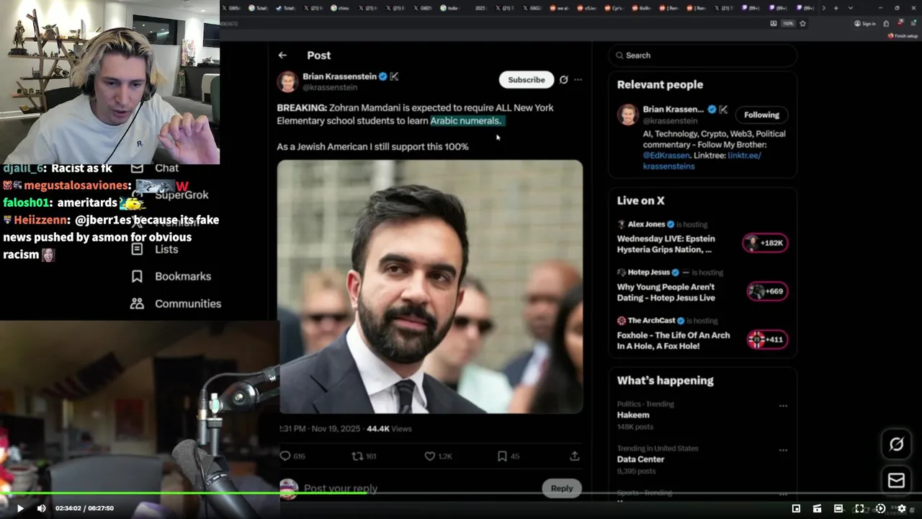This screenshot has height=519, width=922.
Task: Open the Communities sidebar label
Action: coord(188,303)
